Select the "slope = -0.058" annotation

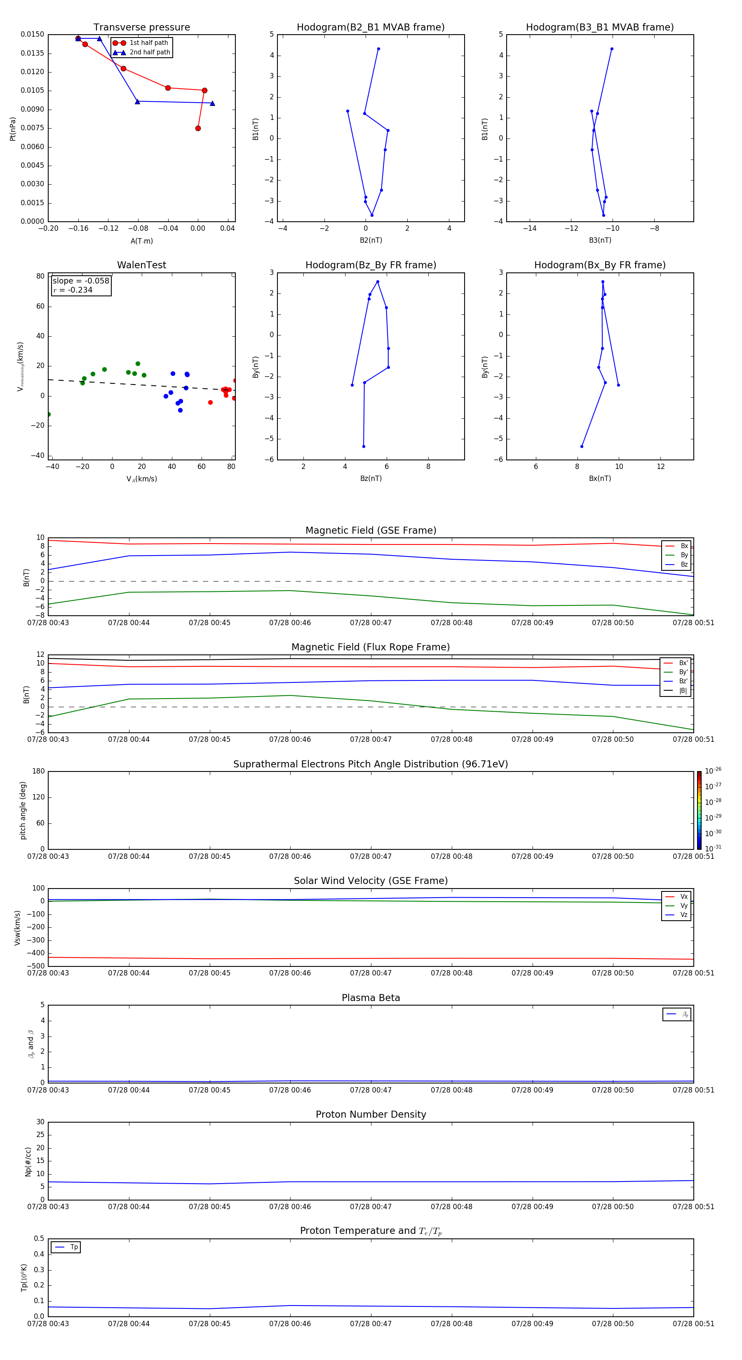[x=81, y=281]
